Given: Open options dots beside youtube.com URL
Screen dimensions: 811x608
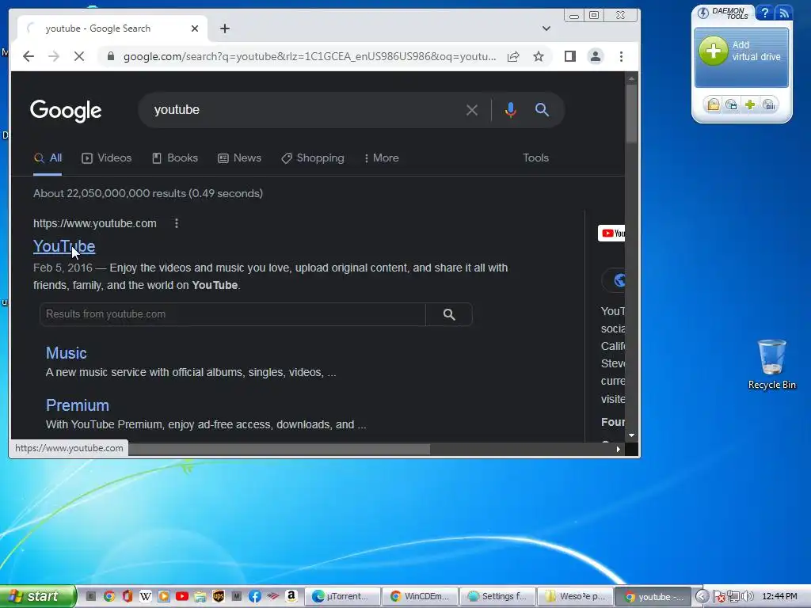Looking at the screenshot, I should tap(177, 223).
